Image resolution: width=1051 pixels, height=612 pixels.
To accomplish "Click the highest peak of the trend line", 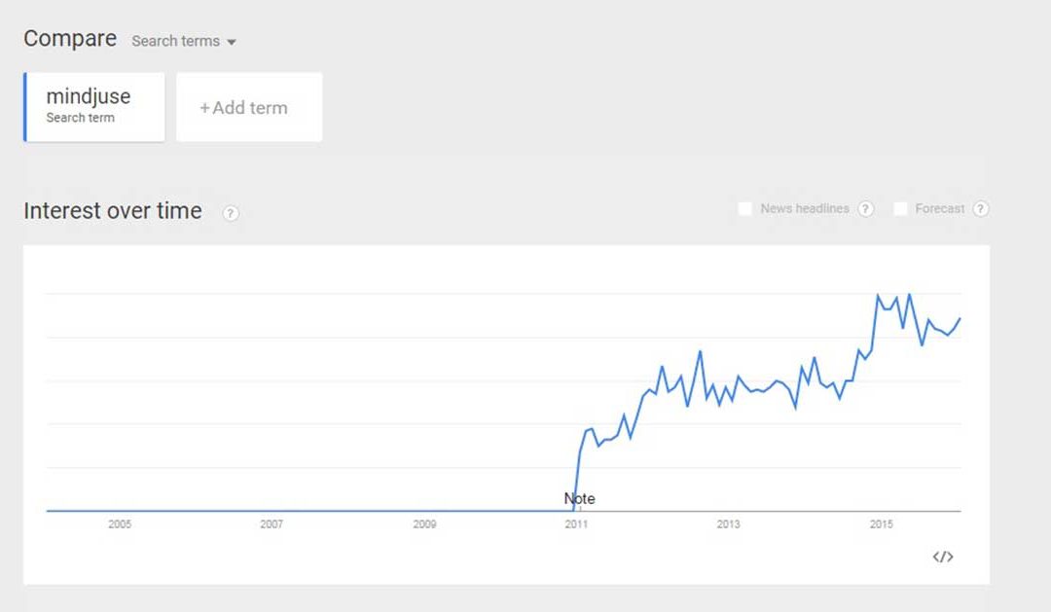I will tap(878, 295).
